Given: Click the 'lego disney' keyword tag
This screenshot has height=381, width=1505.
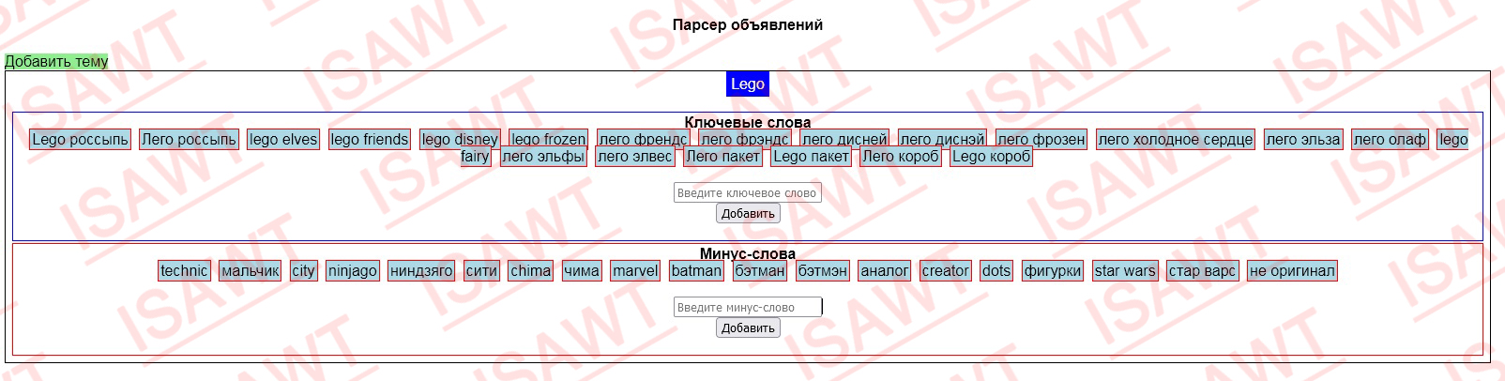Looking at the screenshot, I should [460, 139].
